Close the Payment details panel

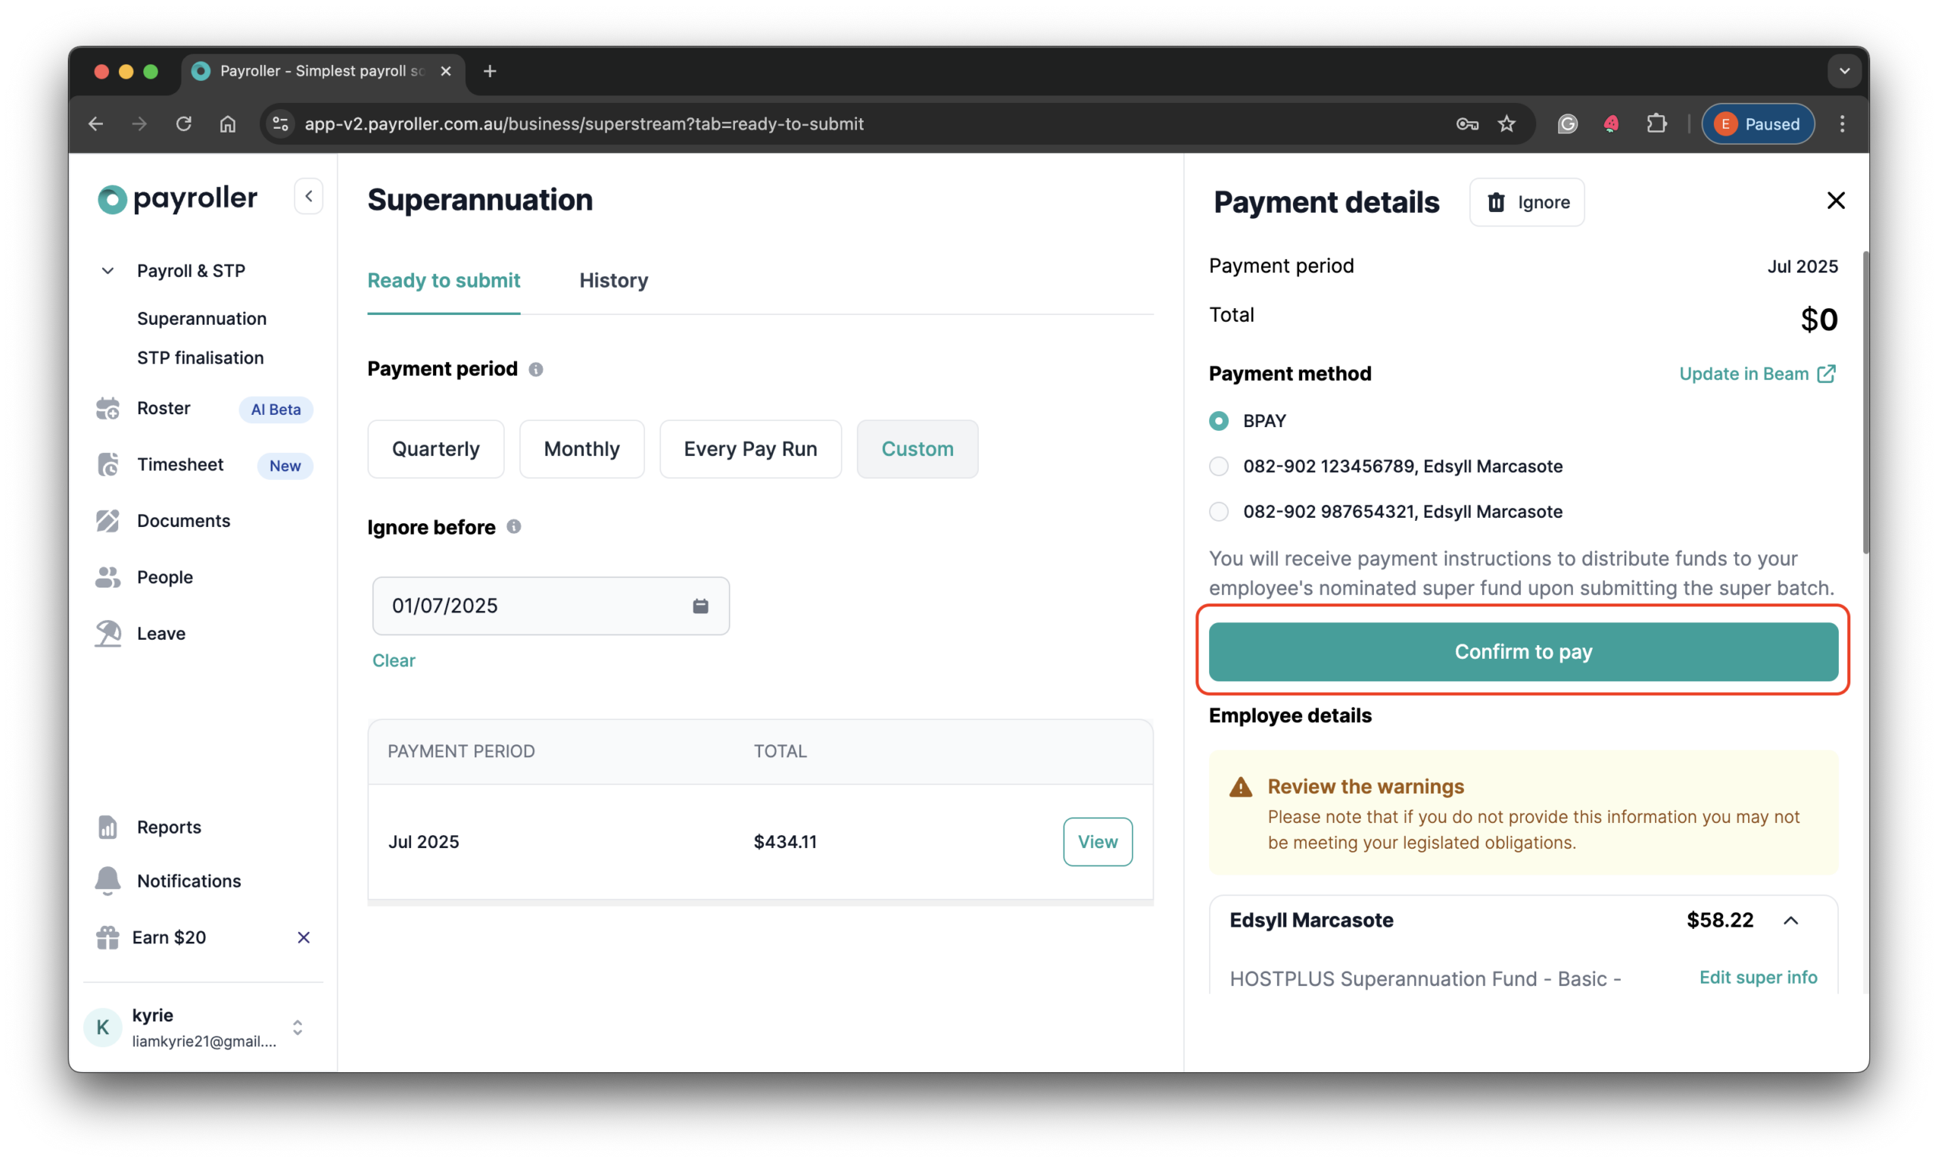[1835, 201]
